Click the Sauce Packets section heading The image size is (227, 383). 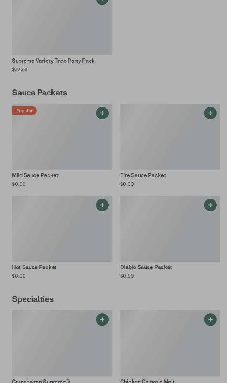coord(39,93)
